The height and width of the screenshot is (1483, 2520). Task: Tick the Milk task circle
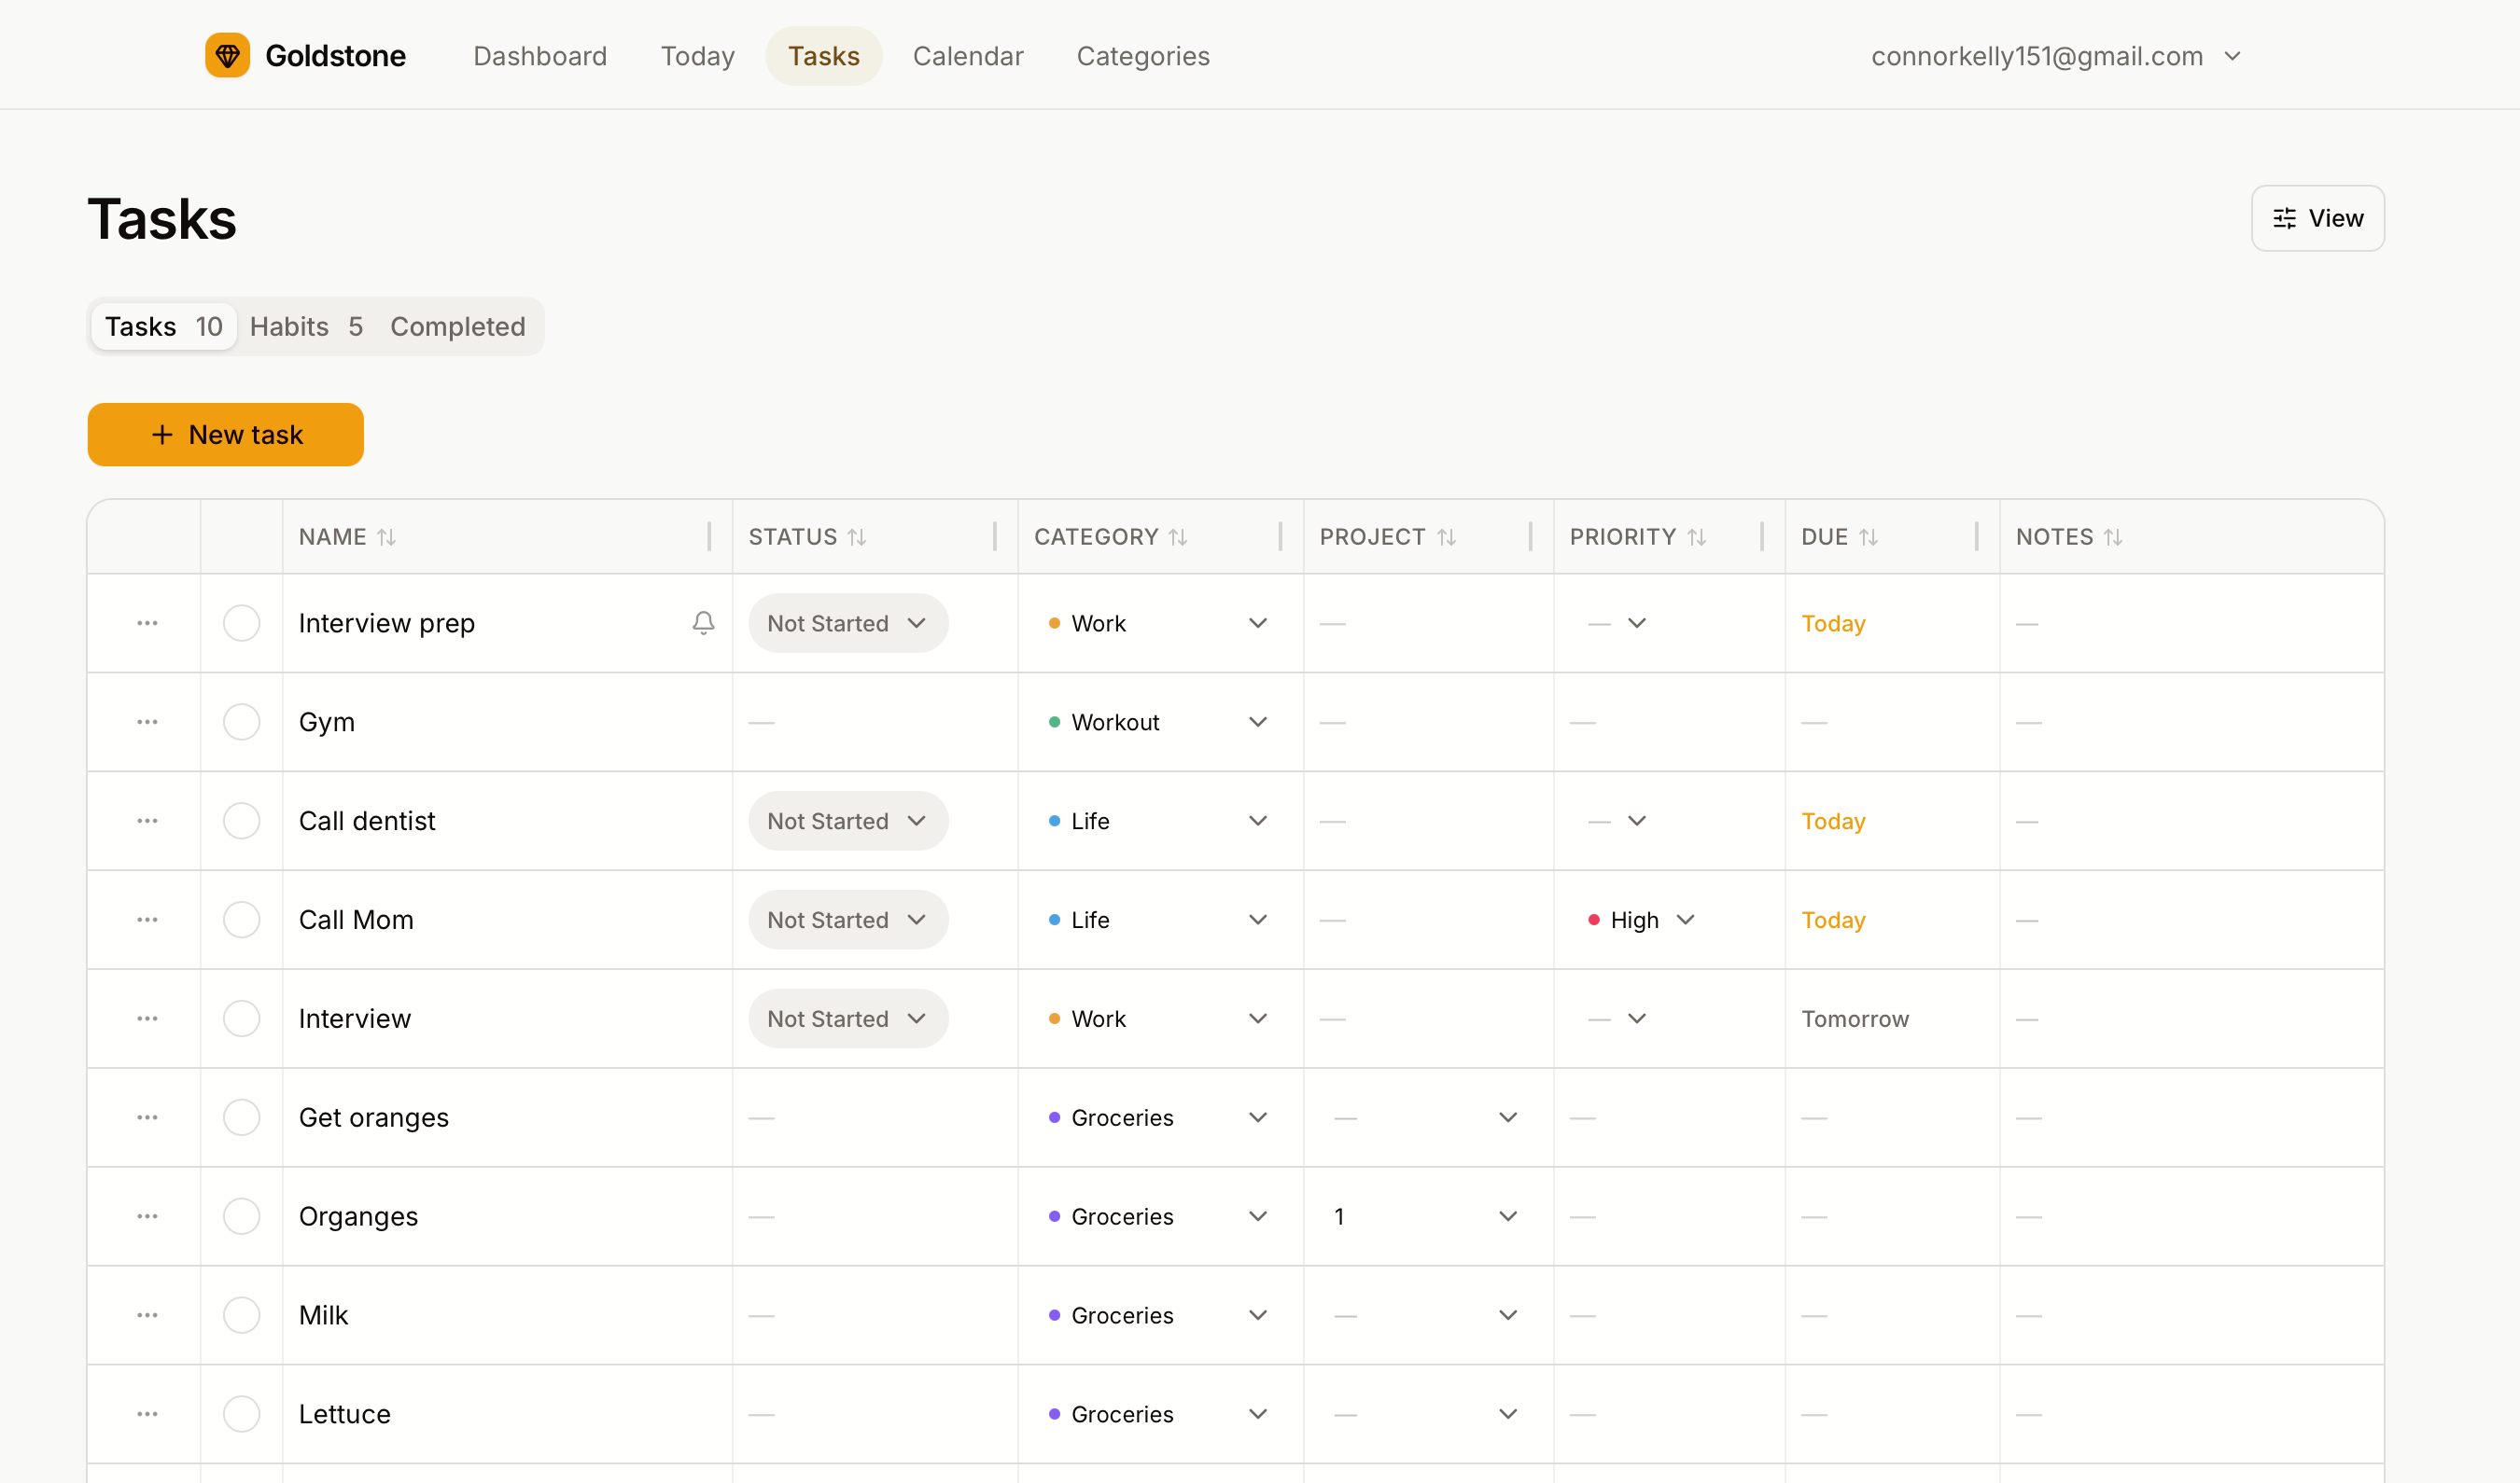[x=241, y=1315]
